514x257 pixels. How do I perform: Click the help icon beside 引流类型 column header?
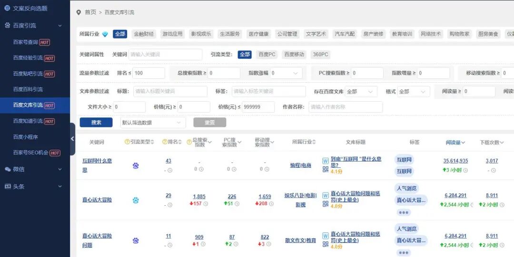[127, 142]
